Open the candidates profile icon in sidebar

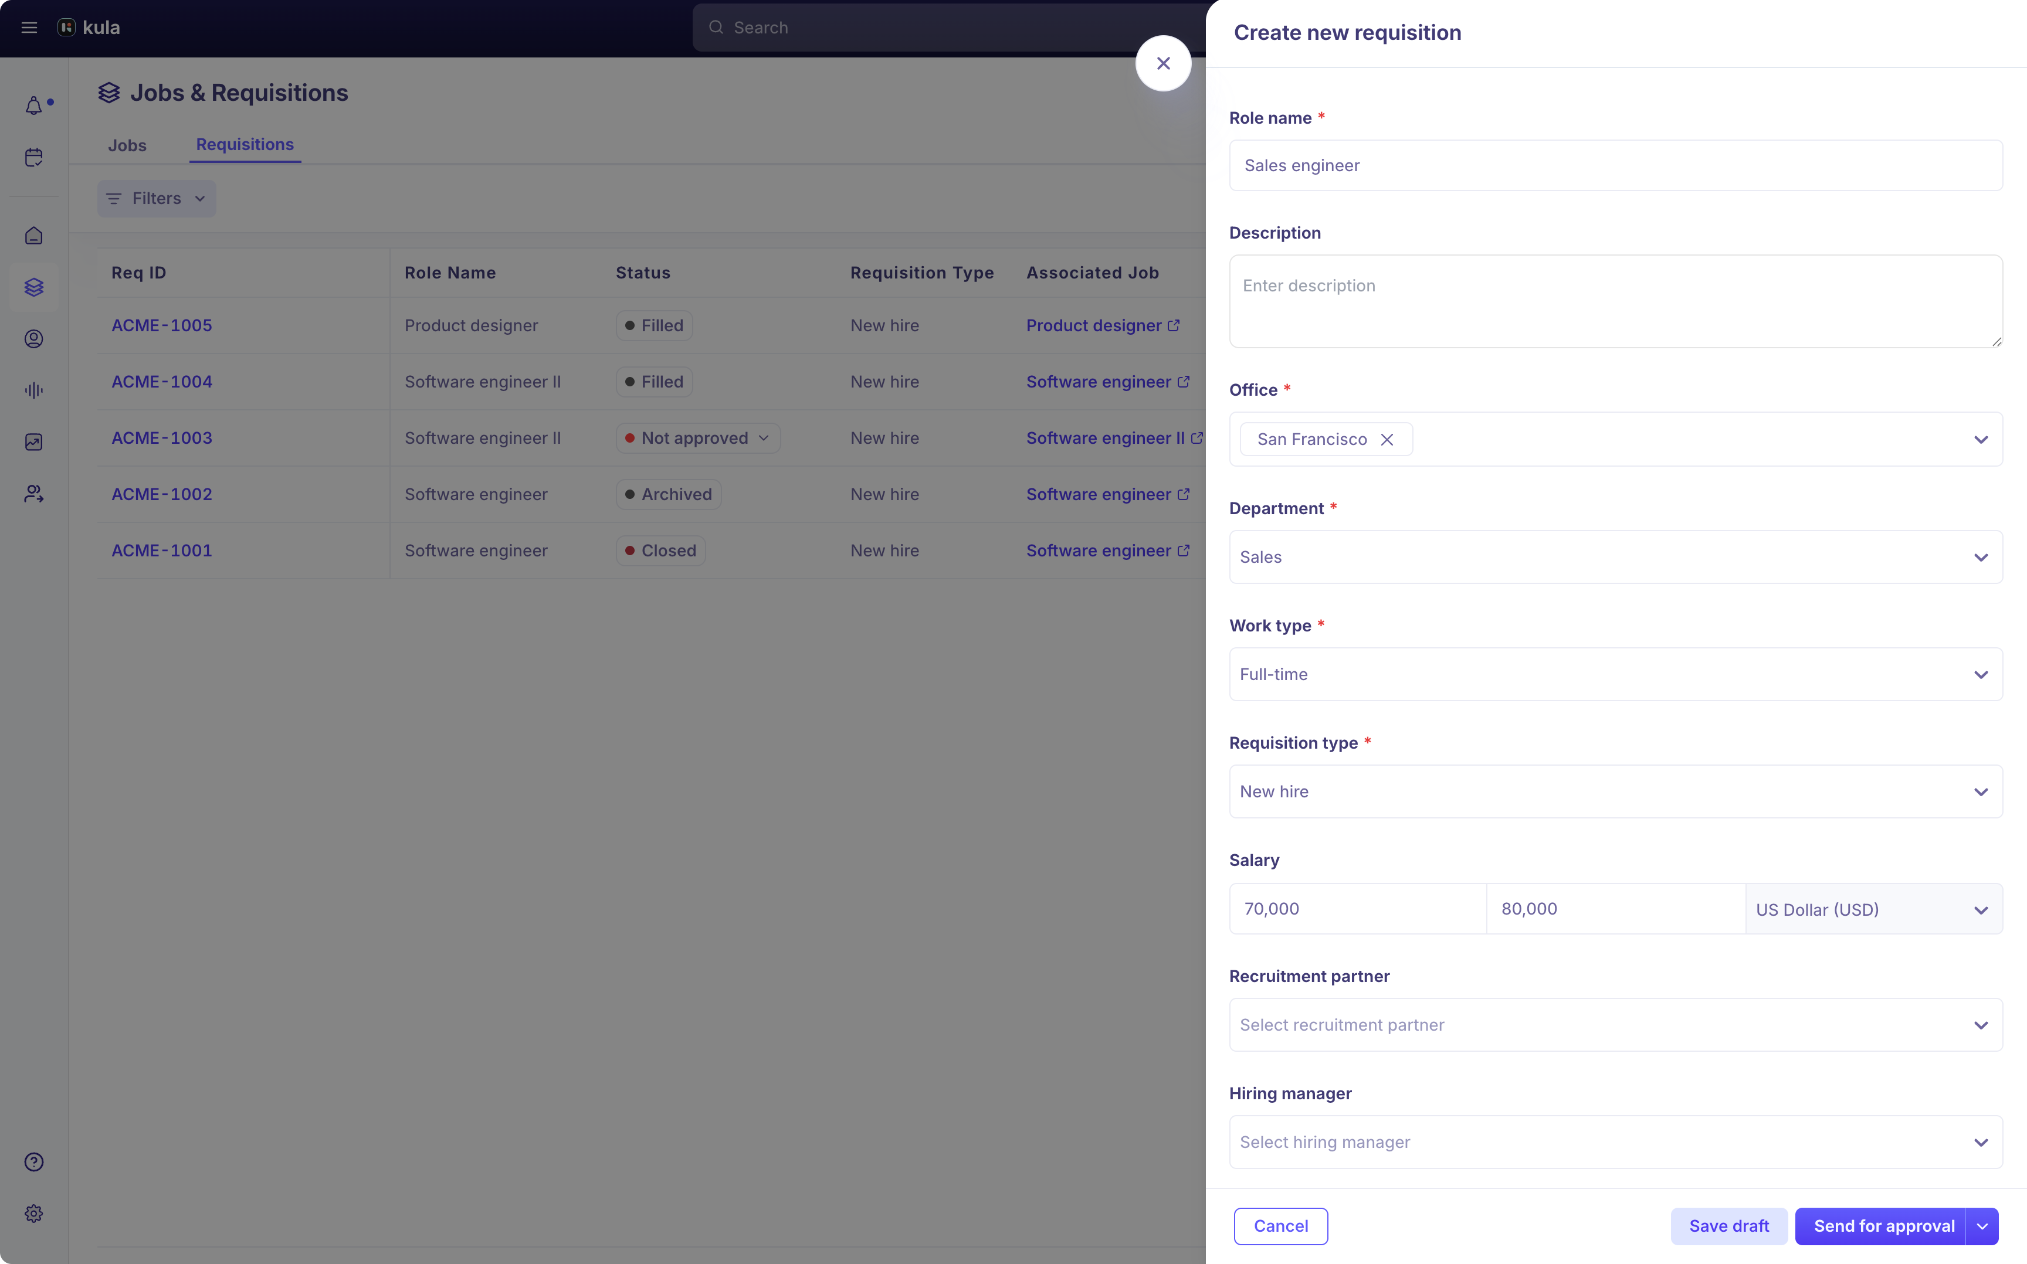(34, 339)
